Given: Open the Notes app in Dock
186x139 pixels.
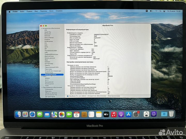Looking at the screenshot, I should (99, 114).
